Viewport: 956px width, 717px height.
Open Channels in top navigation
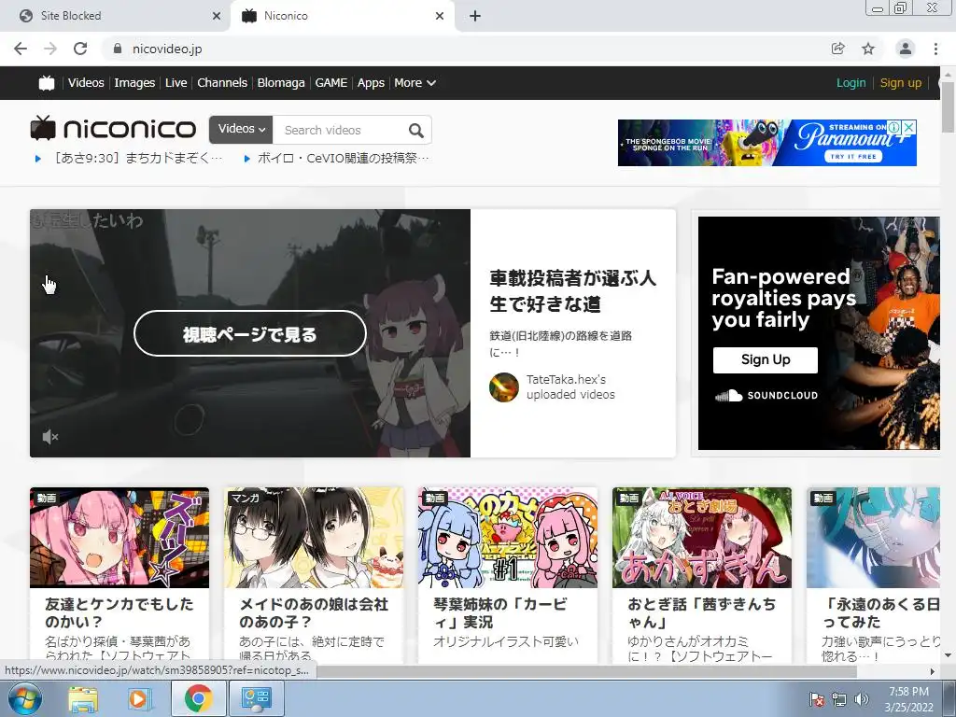pos(222,83)
